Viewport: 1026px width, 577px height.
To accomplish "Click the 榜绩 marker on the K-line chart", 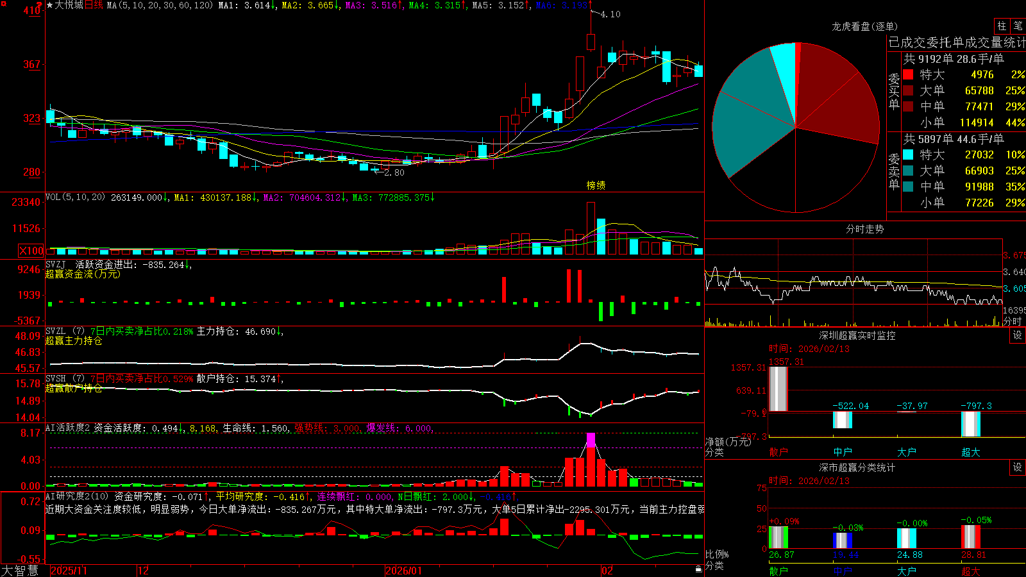I will (x=596, y=185).
